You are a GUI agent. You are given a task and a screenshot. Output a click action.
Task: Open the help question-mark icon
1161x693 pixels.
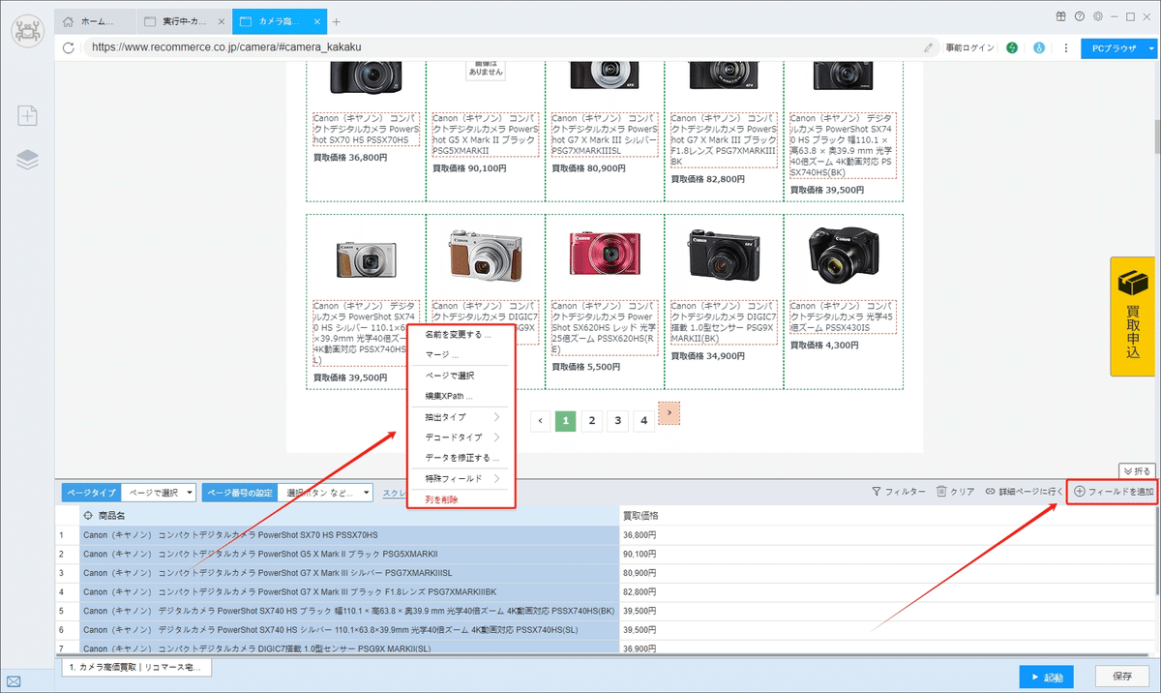click(1080, 15)
